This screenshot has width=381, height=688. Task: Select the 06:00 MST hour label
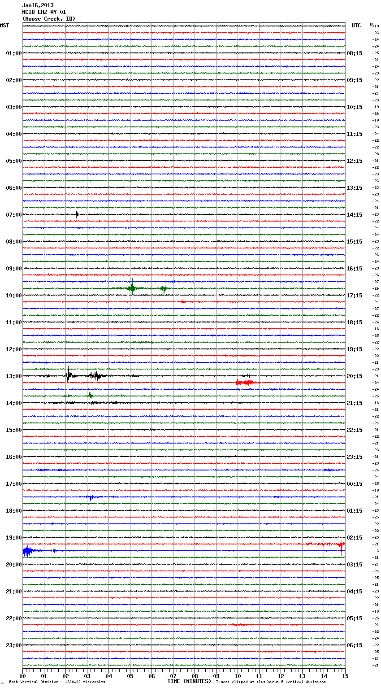13,188
